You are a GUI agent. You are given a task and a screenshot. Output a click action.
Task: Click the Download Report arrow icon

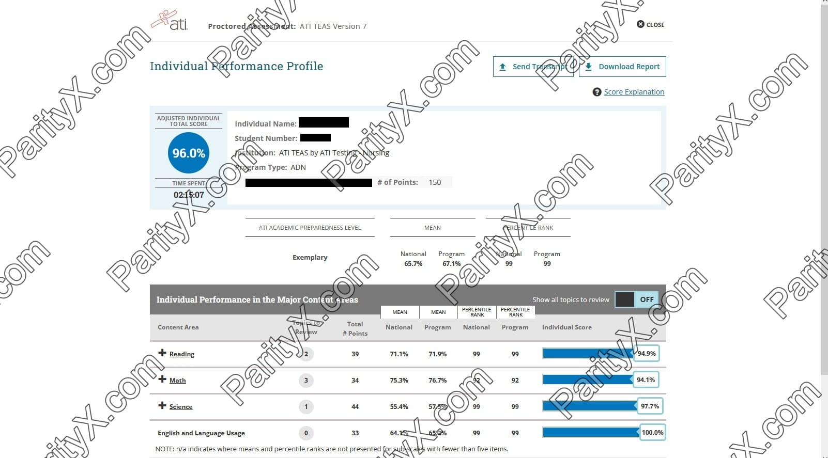pyautogui.click(x=588, y=67)
